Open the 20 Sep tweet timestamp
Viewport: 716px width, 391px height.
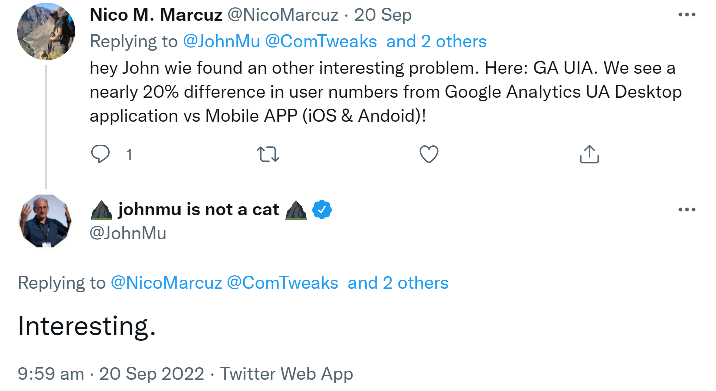click(383, 15)
